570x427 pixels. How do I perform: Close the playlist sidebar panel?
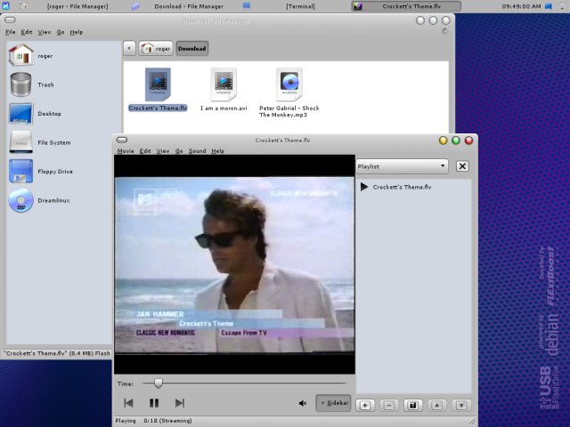tap(462, 166)
